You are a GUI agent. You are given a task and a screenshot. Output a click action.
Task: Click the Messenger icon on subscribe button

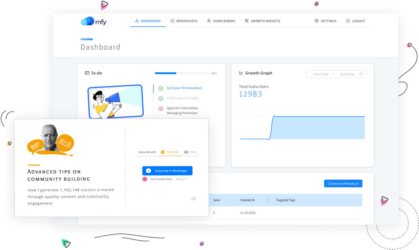[149, 171]
